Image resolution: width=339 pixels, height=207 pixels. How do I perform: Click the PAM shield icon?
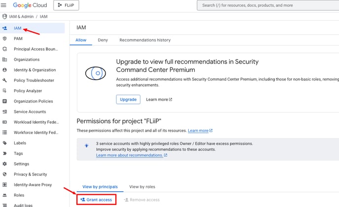point(4,38)
